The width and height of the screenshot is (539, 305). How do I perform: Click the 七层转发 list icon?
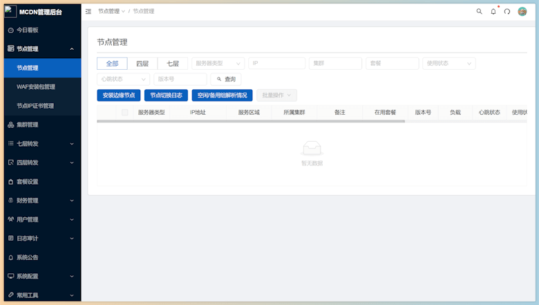click(10, 143)
